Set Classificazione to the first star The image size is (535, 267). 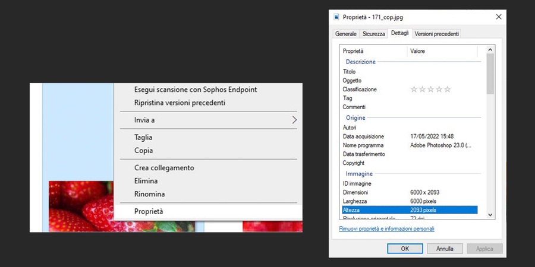414,90
